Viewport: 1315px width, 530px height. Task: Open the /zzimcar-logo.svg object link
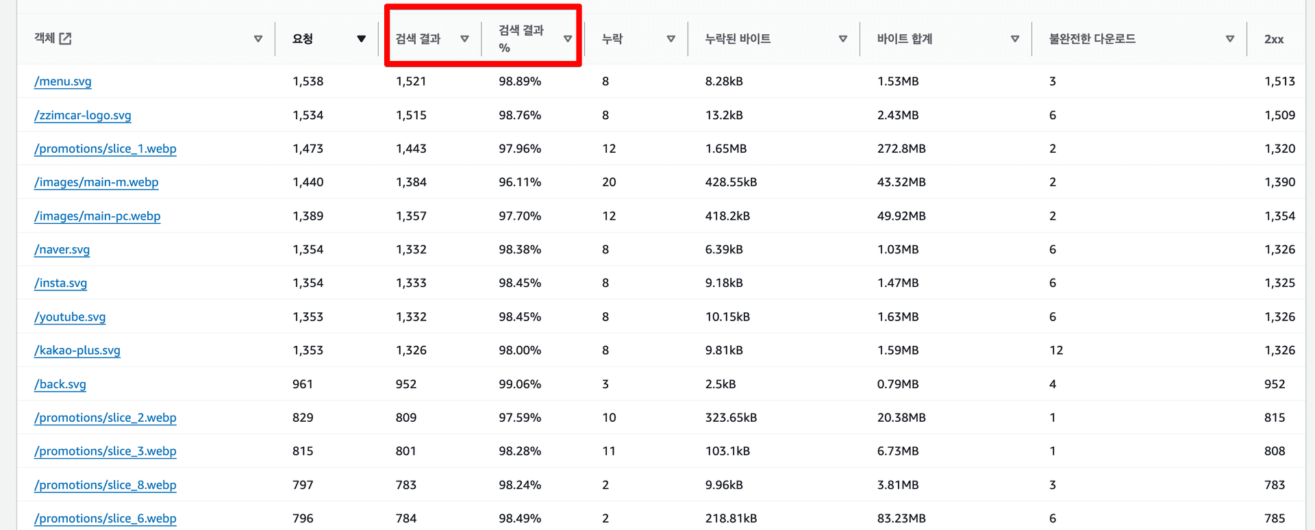coord(83,115)
